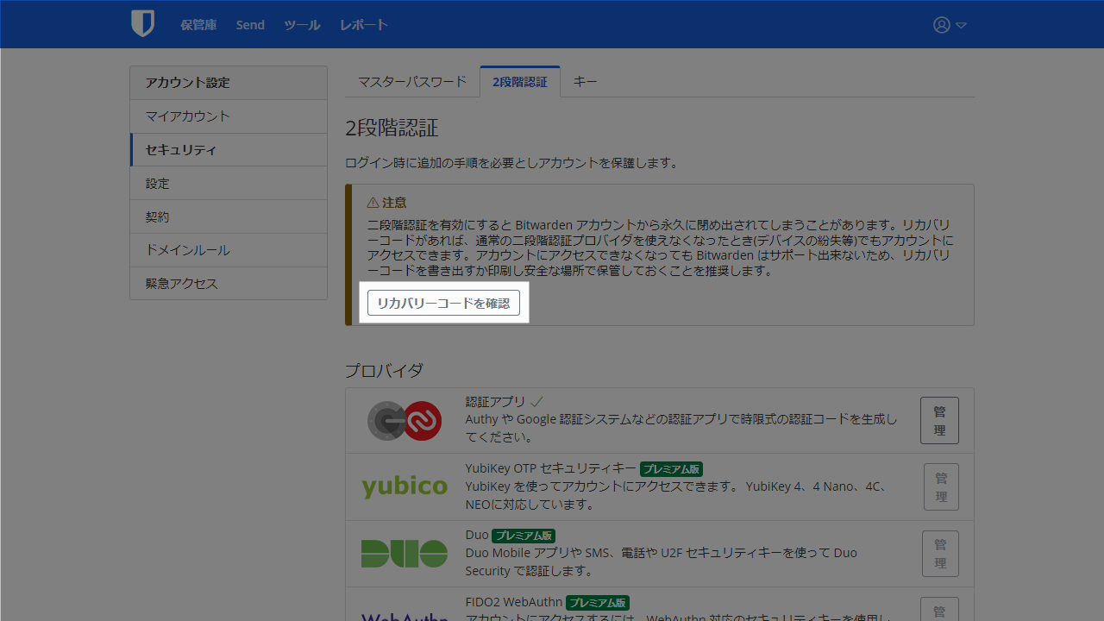Screen dimensions: 1104x621
Task: Click the FIDO2 WebAuthn provider title
Action: point(514,602)
